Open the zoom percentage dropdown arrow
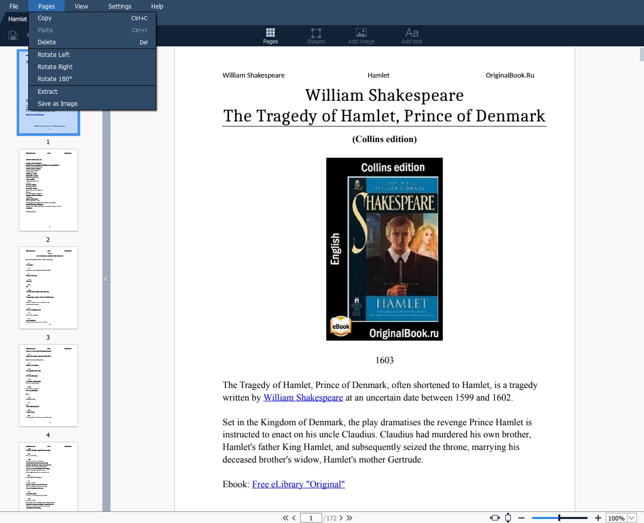Viewport: 644px width, 523px height. click(631, 518)
